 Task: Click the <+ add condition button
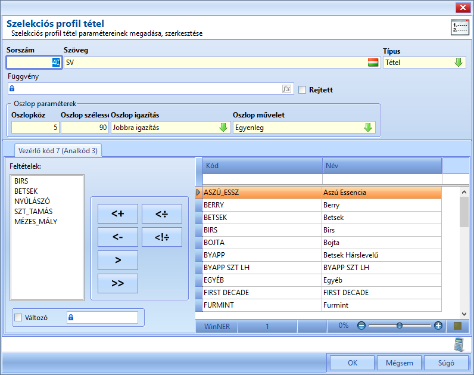tap(117, 213)
